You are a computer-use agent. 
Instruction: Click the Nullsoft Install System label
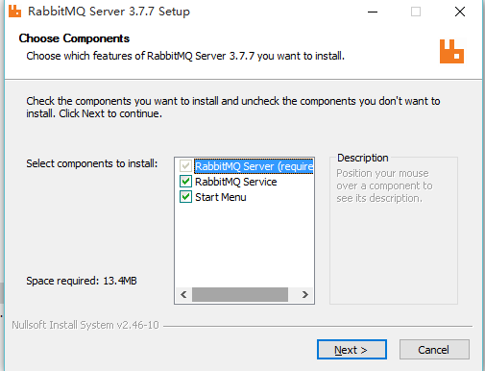[85, 325]
